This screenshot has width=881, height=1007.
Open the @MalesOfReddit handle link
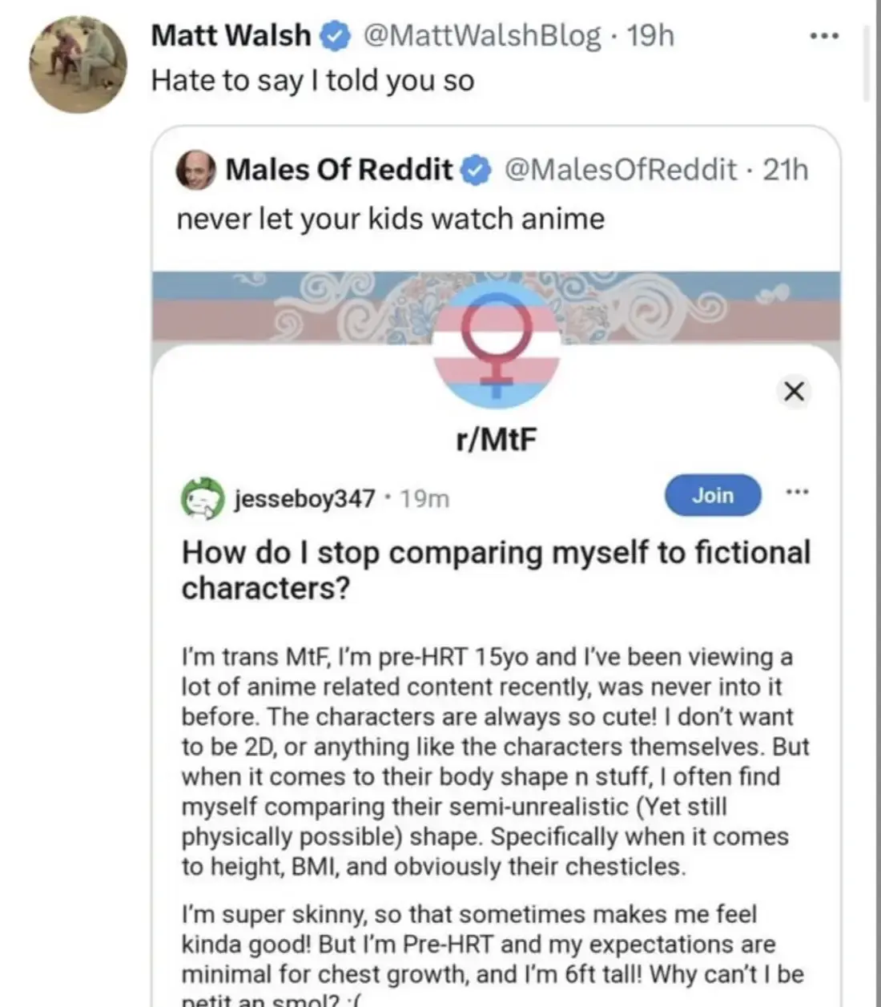pyautogui.click(x=621, y=170)
